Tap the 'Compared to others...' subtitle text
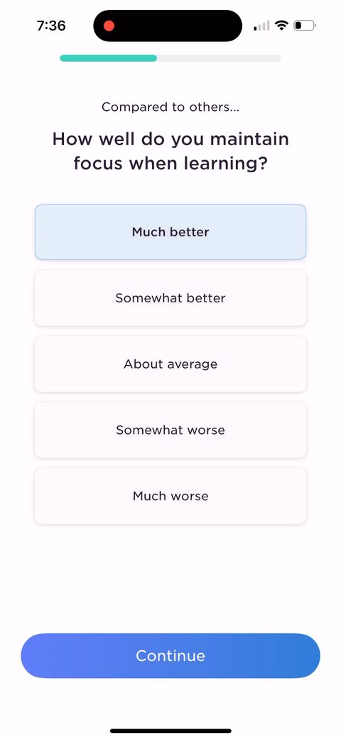The image size is (341, 740). (x=170, y=107)
